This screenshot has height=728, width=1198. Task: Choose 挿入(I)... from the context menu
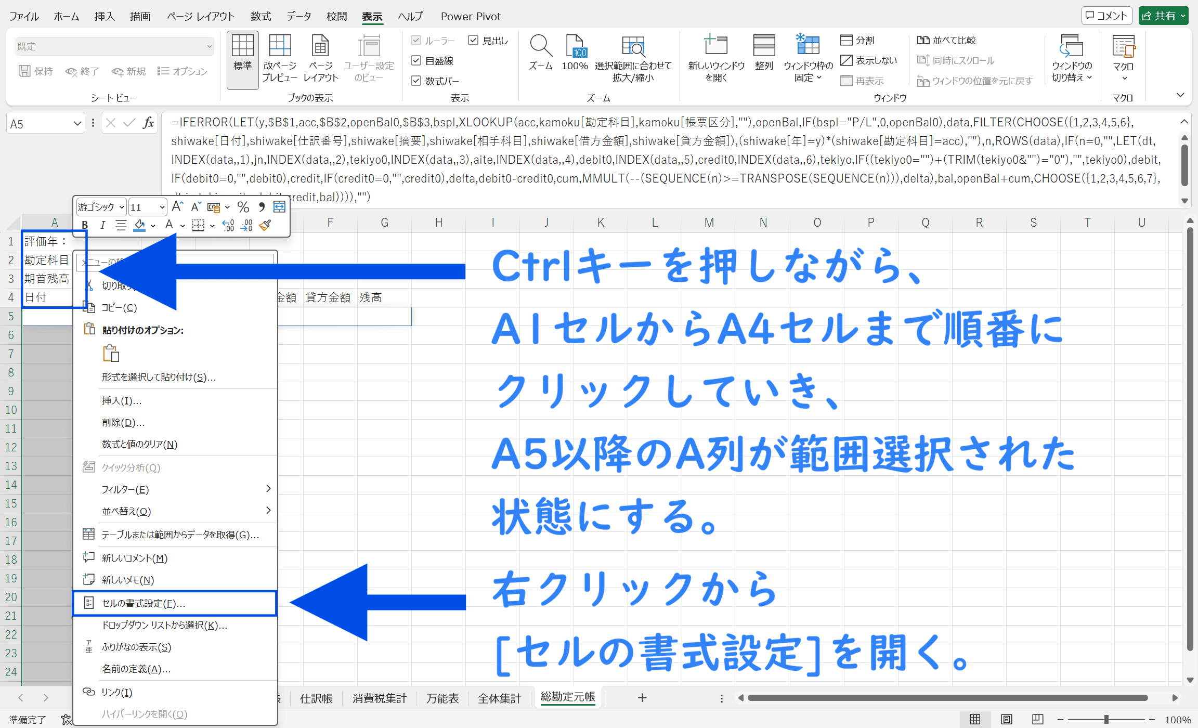pos(175,400)
